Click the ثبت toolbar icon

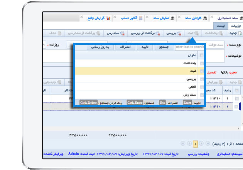(197, 33)
